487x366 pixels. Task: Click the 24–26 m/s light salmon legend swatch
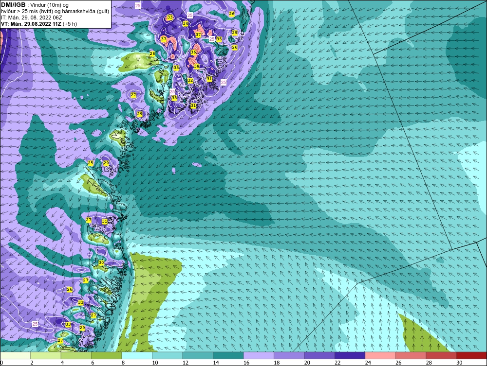380,355
